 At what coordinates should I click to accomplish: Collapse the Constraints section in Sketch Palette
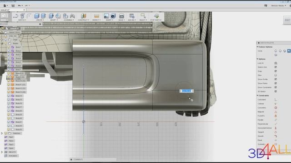[257, 96]
